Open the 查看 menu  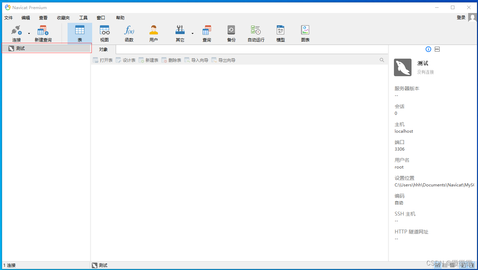pos(43,18)
